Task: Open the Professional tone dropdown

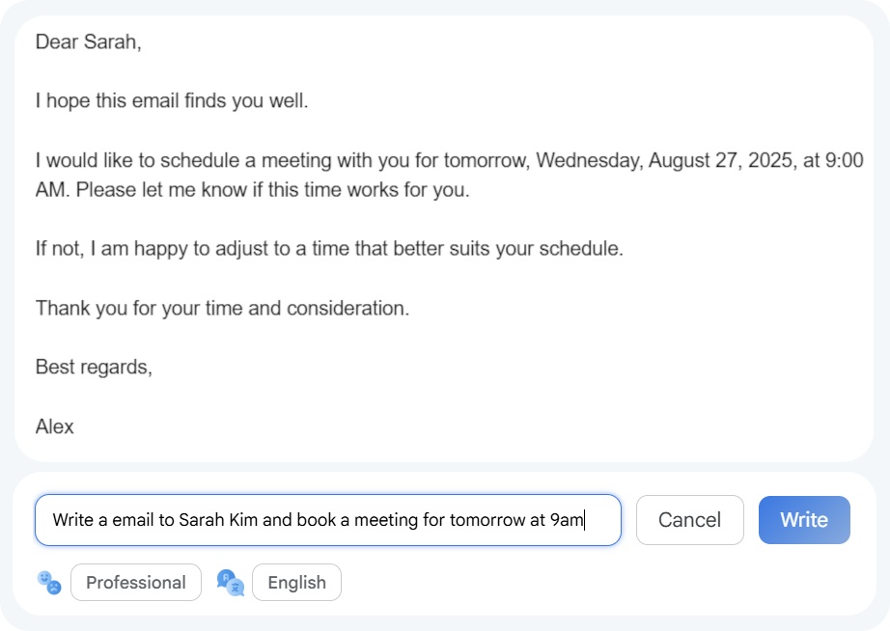Action: (x=136, y=583)
